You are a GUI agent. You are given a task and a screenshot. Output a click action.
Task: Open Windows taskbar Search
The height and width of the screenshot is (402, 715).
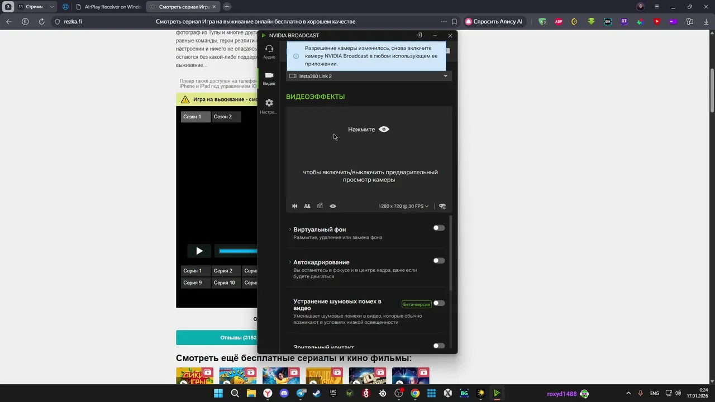point(235,393)
